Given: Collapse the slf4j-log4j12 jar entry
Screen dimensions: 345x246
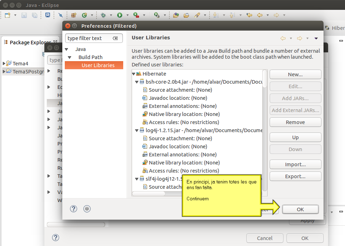Looking at the screenshot, I should (137, 179).
